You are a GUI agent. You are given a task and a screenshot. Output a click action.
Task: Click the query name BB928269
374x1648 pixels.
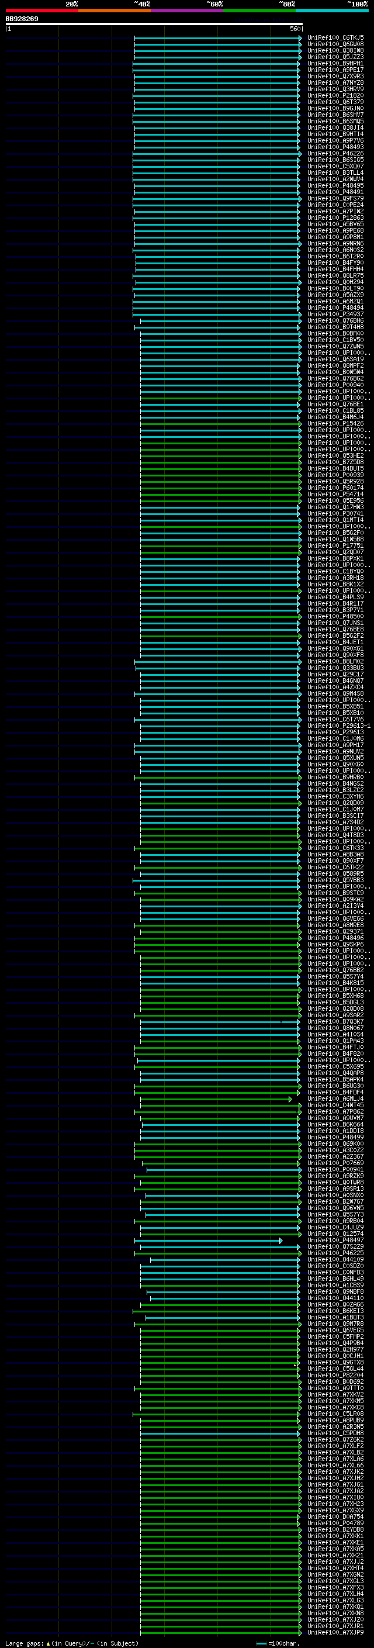pyautogui.click(x=22, y=19)
